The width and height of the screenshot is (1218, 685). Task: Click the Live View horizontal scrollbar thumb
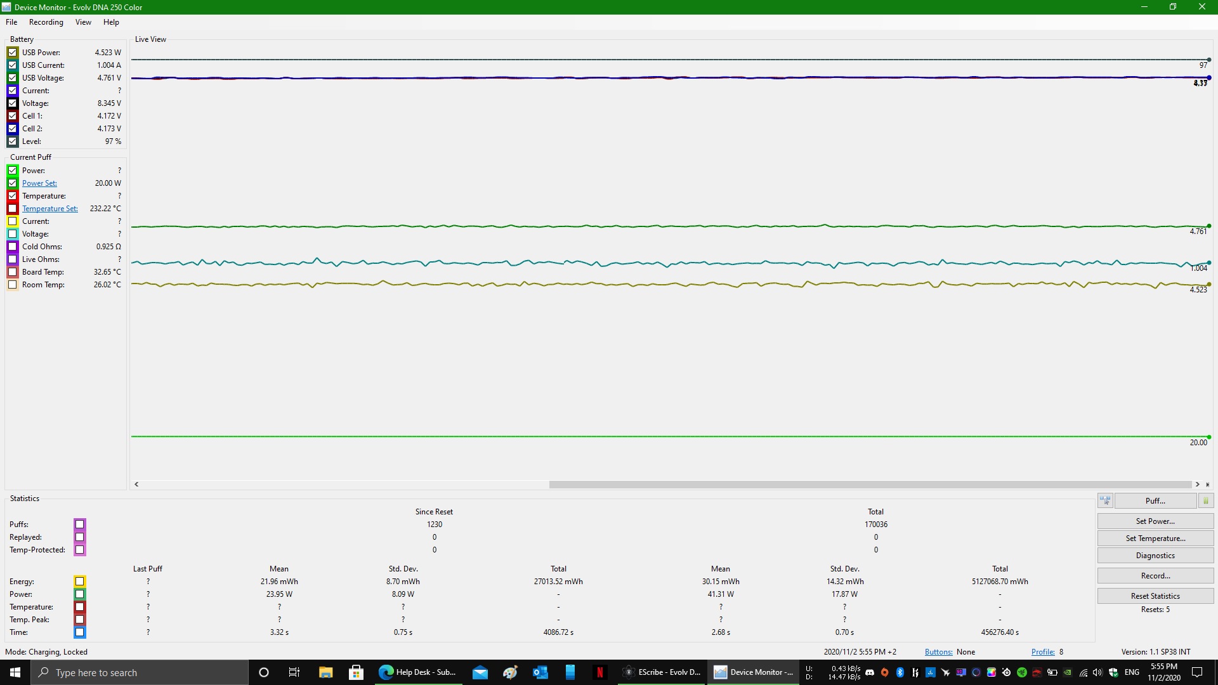pos(869,485)
